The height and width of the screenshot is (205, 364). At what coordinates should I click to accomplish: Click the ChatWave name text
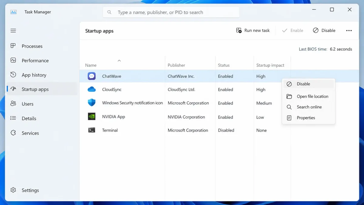tap(112, 76)
